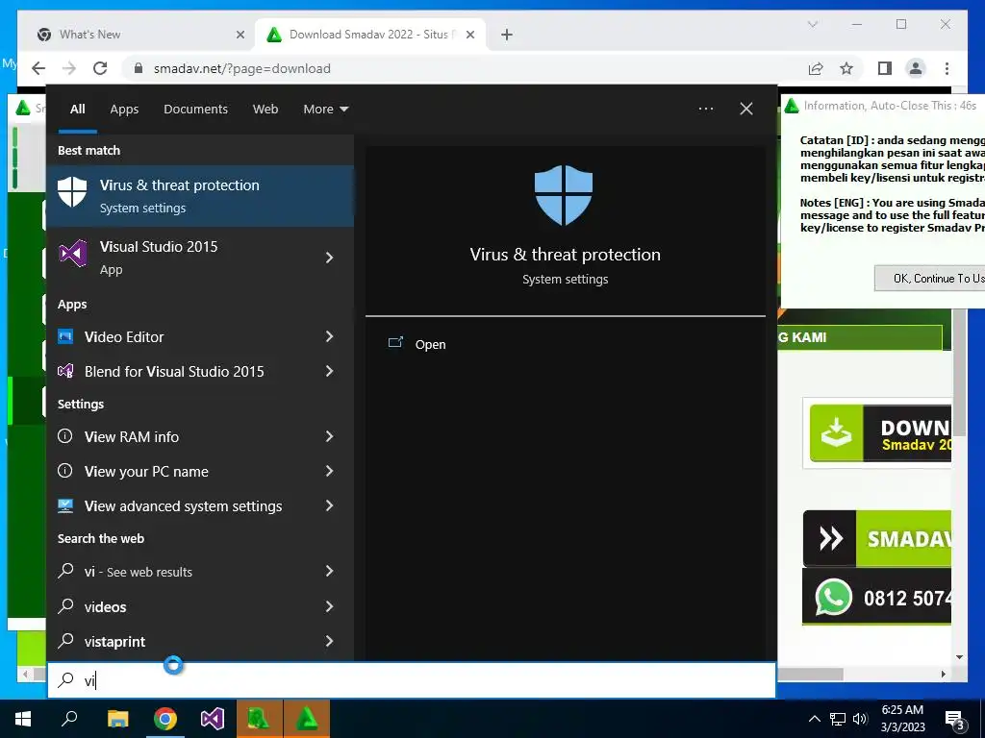Open the green Smadav taskbar icon
985x738 pixels.
point(307,719)
